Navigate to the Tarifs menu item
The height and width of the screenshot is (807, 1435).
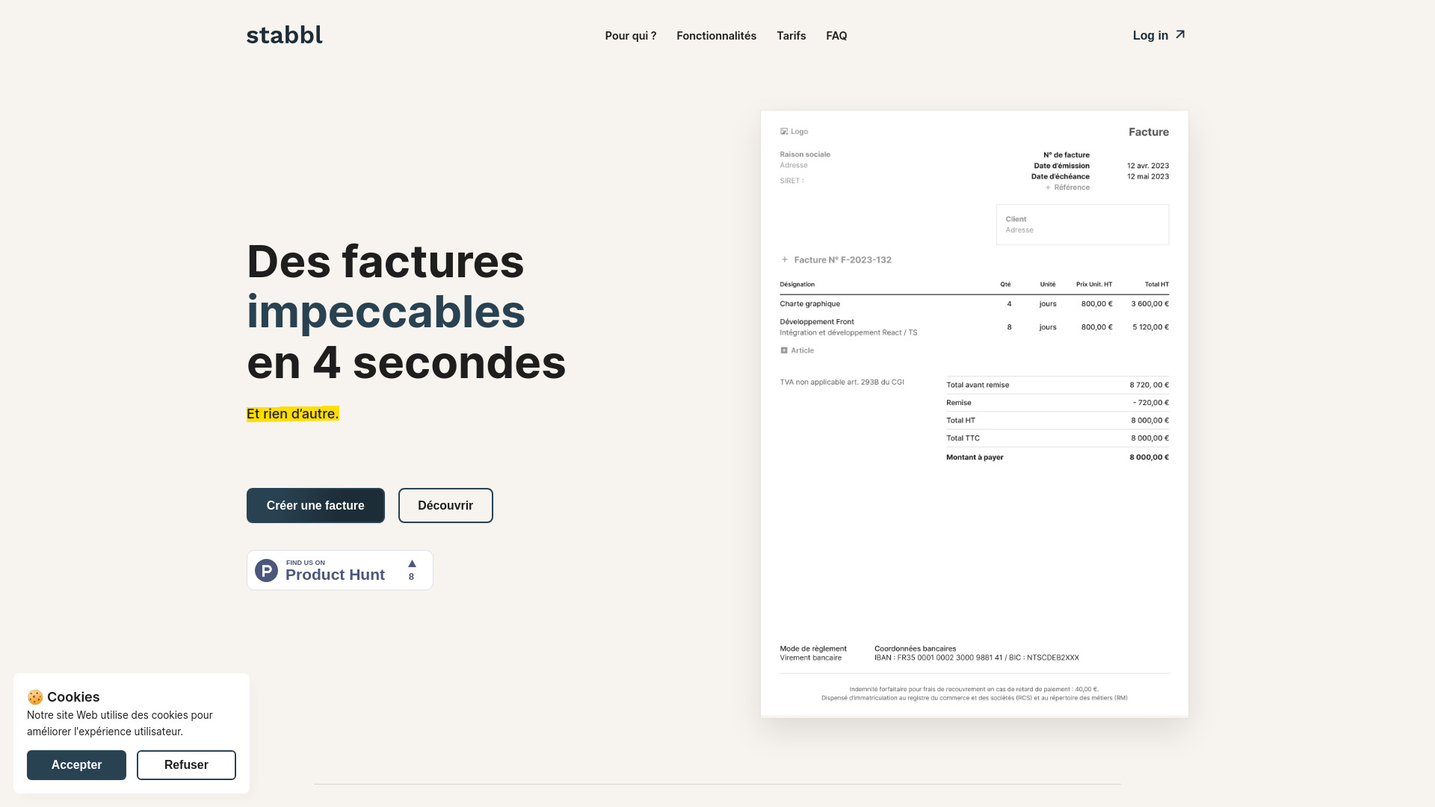[x=791, y=35]
